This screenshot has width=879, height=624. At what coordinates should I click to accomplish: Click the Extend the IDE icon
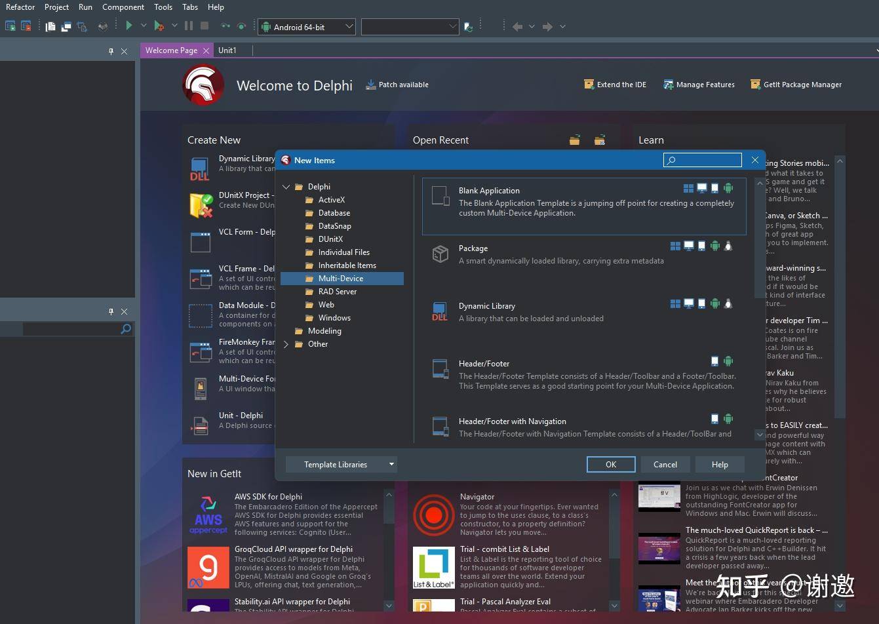(589, 85)
